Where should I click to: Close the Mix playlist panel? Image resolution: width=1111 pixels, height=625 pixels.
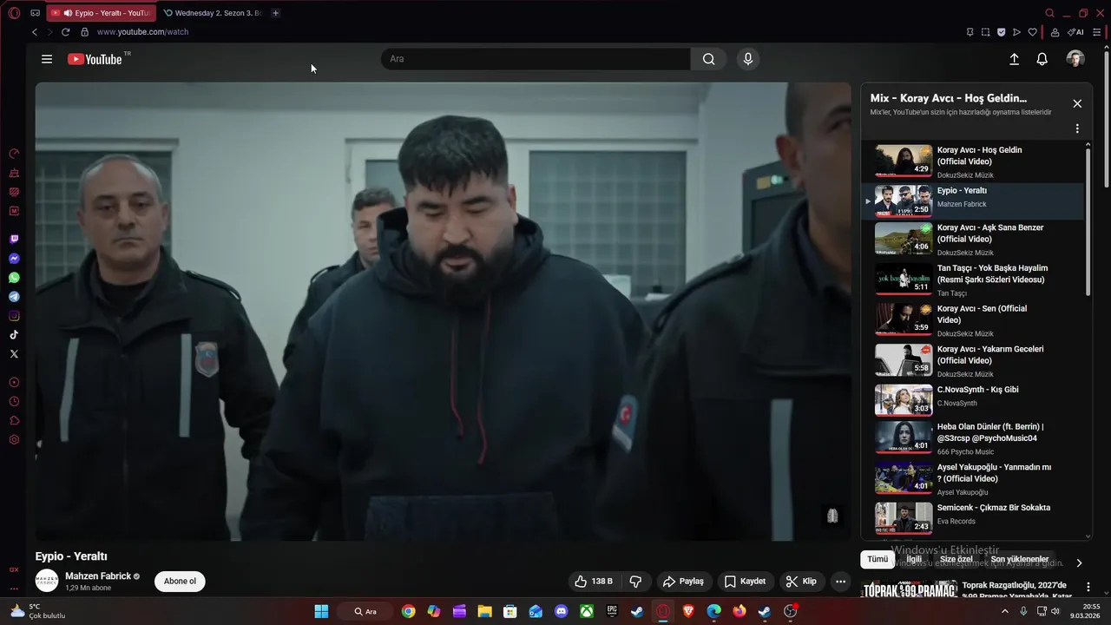point(1077,103)
